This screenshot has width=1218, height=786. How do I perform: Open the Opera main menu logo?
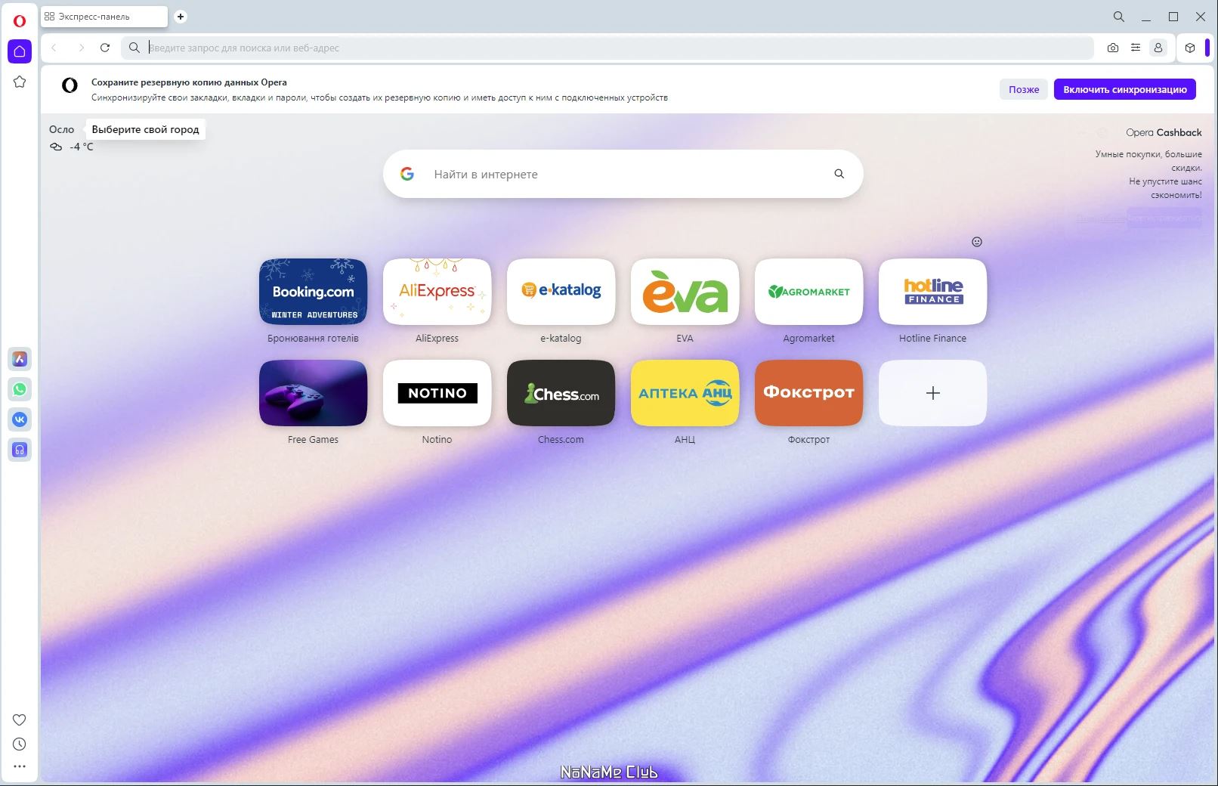tap(20, 21)
